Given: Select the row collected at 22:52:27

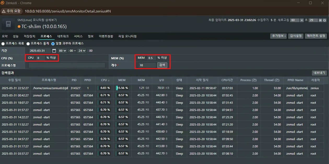Looking at the screenshot, I should 162,88.
